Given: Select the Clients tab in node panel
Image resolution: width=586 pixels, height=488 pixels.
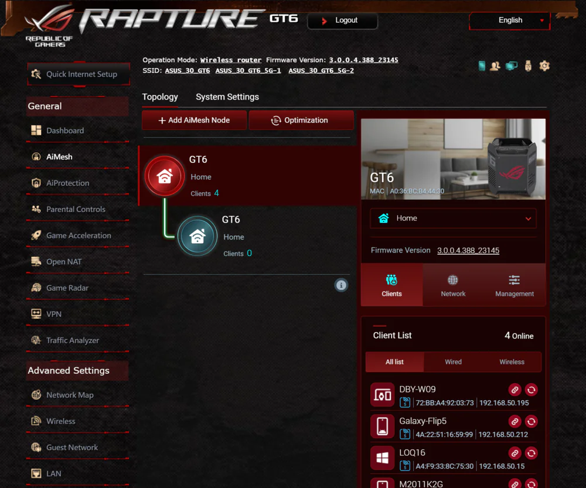Looking at the screenshot, I should [x=391, y=285].
